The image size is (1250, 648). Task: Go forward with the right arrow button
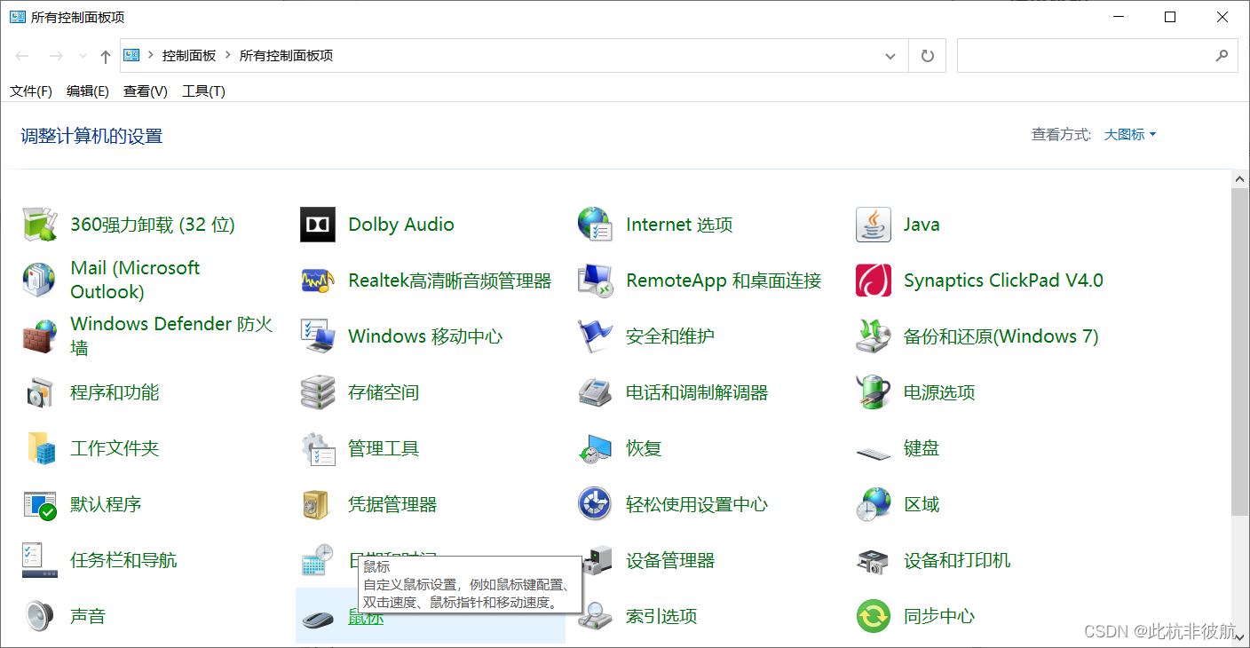coord(56,56)
